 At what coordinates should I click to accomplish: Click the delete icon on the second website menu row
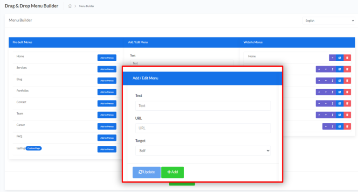(347, 69)
